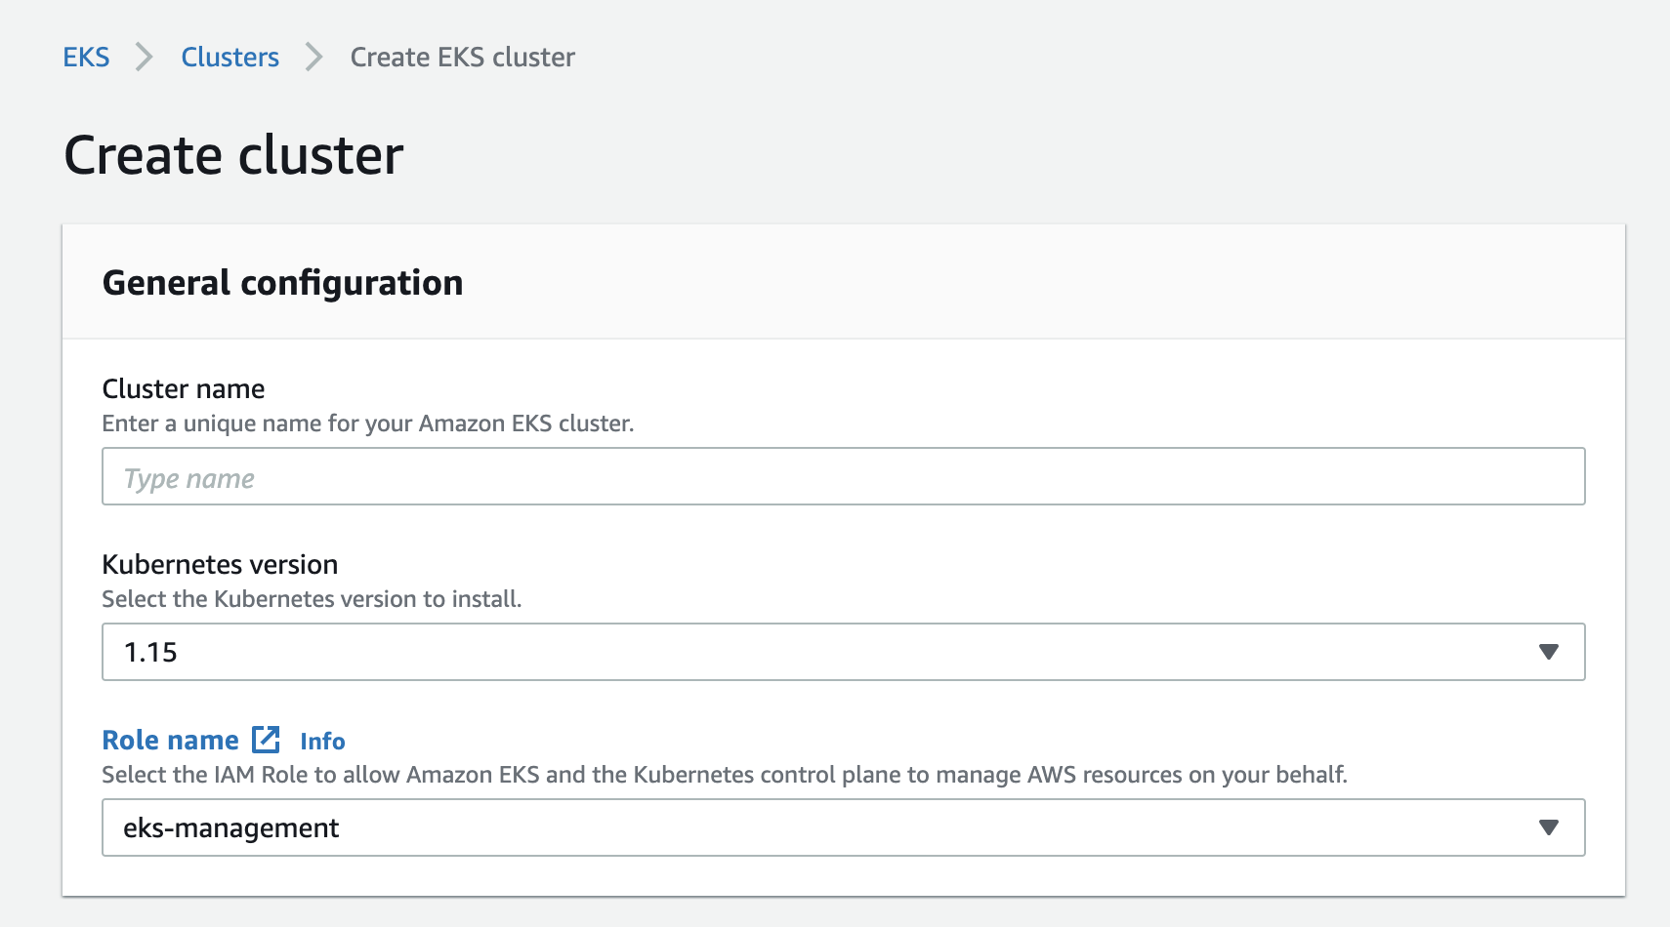Click the 'Kubernetes version' field label
Viewport: 1670px width, 927px height.
point(220,564)
